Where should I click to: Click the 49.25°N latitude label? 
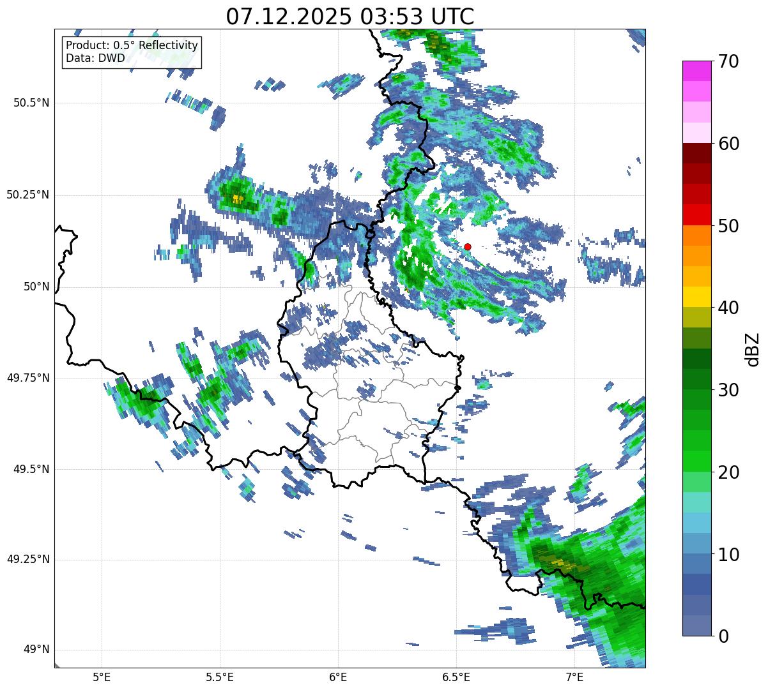[28, 559]
